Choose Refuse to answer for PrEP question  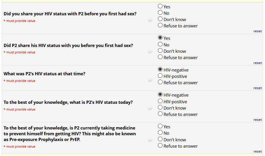[x=160, y=146]
